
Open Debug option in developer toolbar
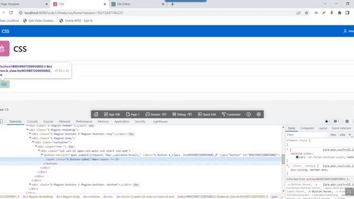(182, 114)
